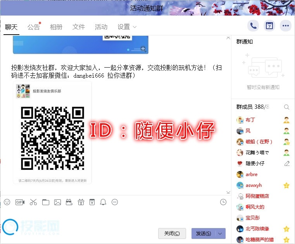This screenshot has height=244, width=295.
Task: Select member 阿倪蛋糕店
Action: point(257,196)
